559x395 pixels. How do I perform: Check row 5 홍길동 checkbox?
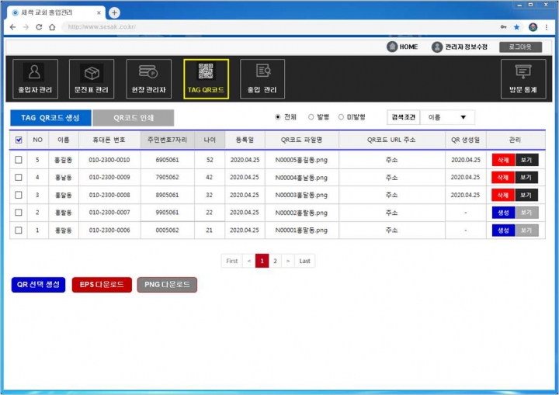19,160
